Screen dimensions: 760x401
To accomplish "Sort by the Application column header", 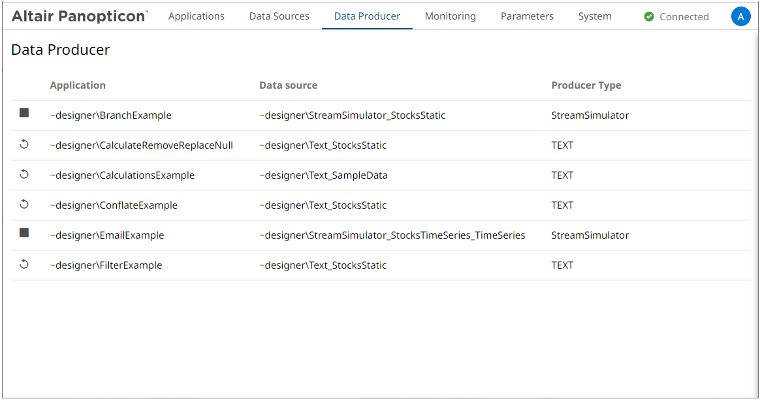I will (x=78, y=85).
